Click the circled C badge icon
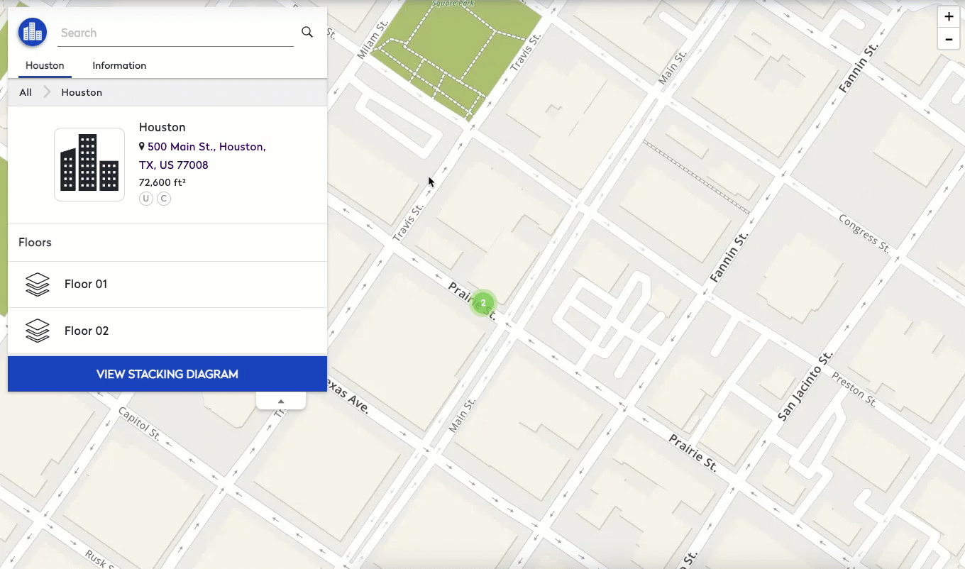This screenshot has width=965, height=569. click(164, 199)
